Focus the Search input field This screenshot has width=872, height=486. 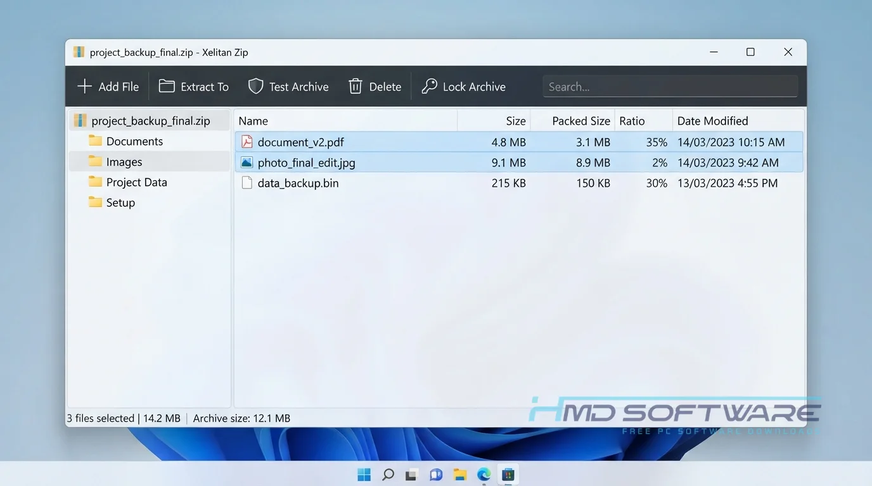670,87
